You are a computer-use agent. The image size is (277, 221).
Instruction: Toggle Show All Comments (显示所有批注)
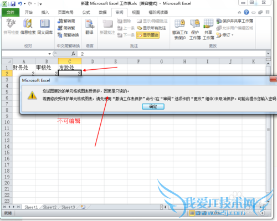(151, 28)
